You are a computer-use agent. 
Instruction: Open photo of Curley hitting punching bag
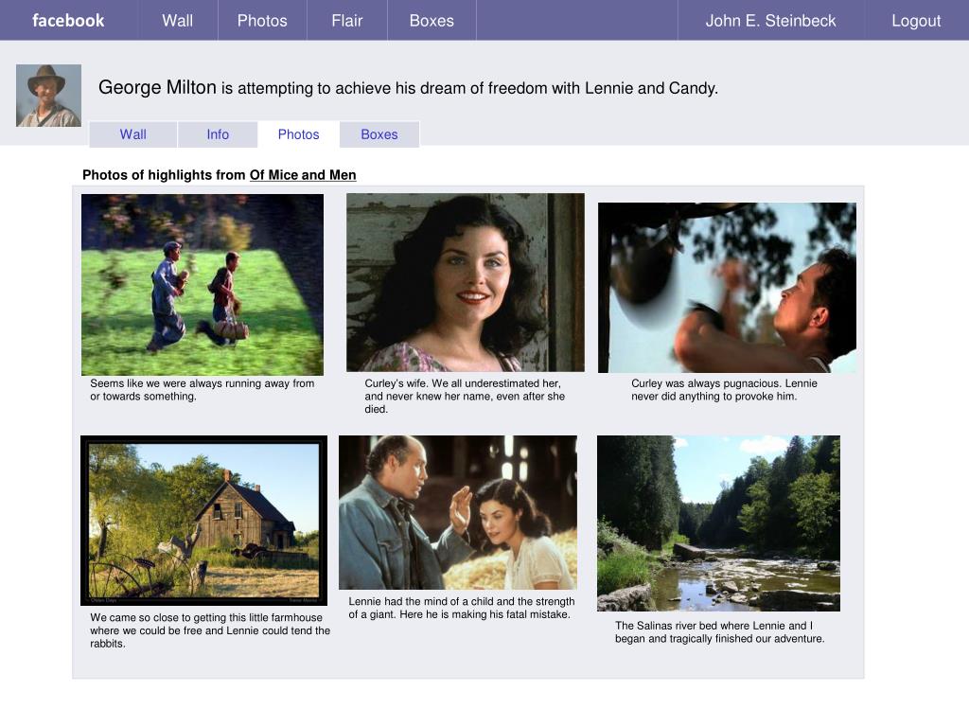pyautogui.click(x=727, y=288)
